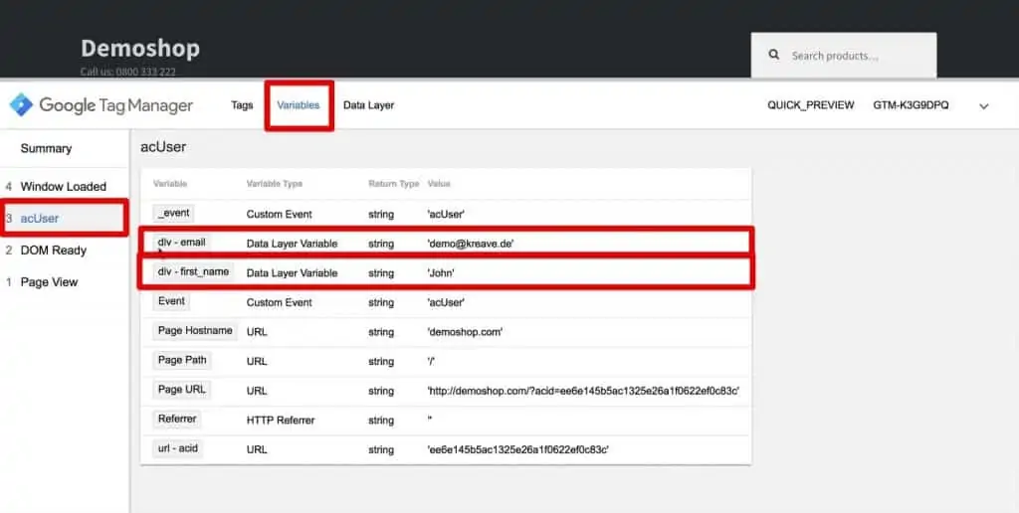The width and height of the screenshot is (1019, 513).
Task: Click the 'demoshop.com' value
Action: click(x=465, y=332)
